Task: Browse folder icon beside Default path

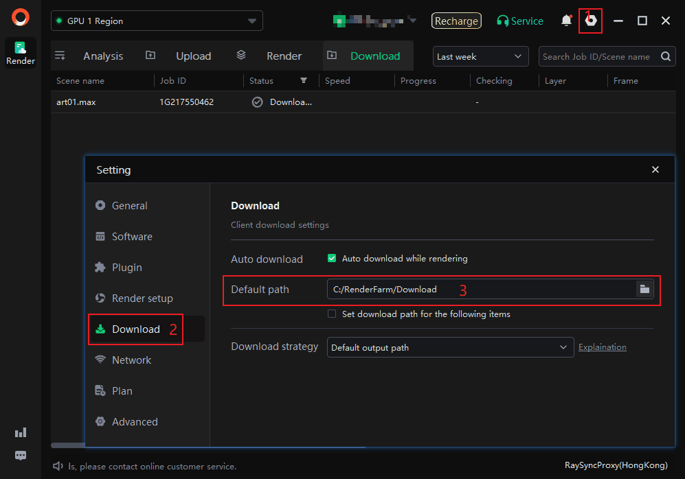Action: pyautogui.click(x=644, y=290)
